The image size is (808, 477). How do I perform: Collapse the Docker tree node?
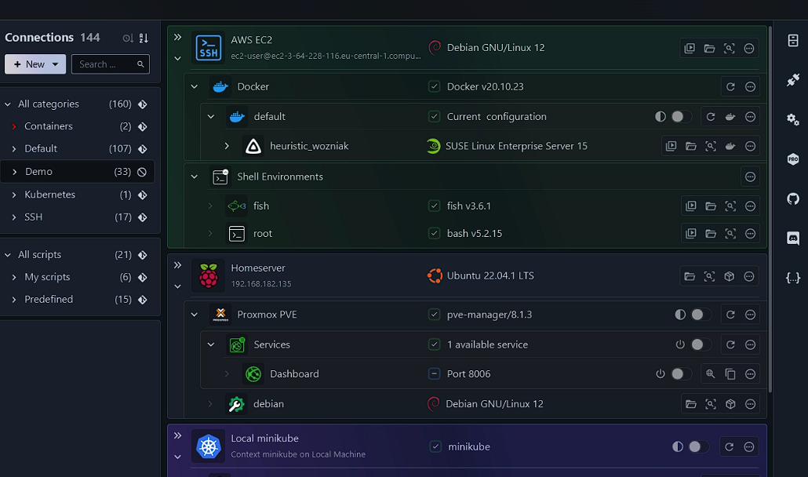tap(195, 86)
